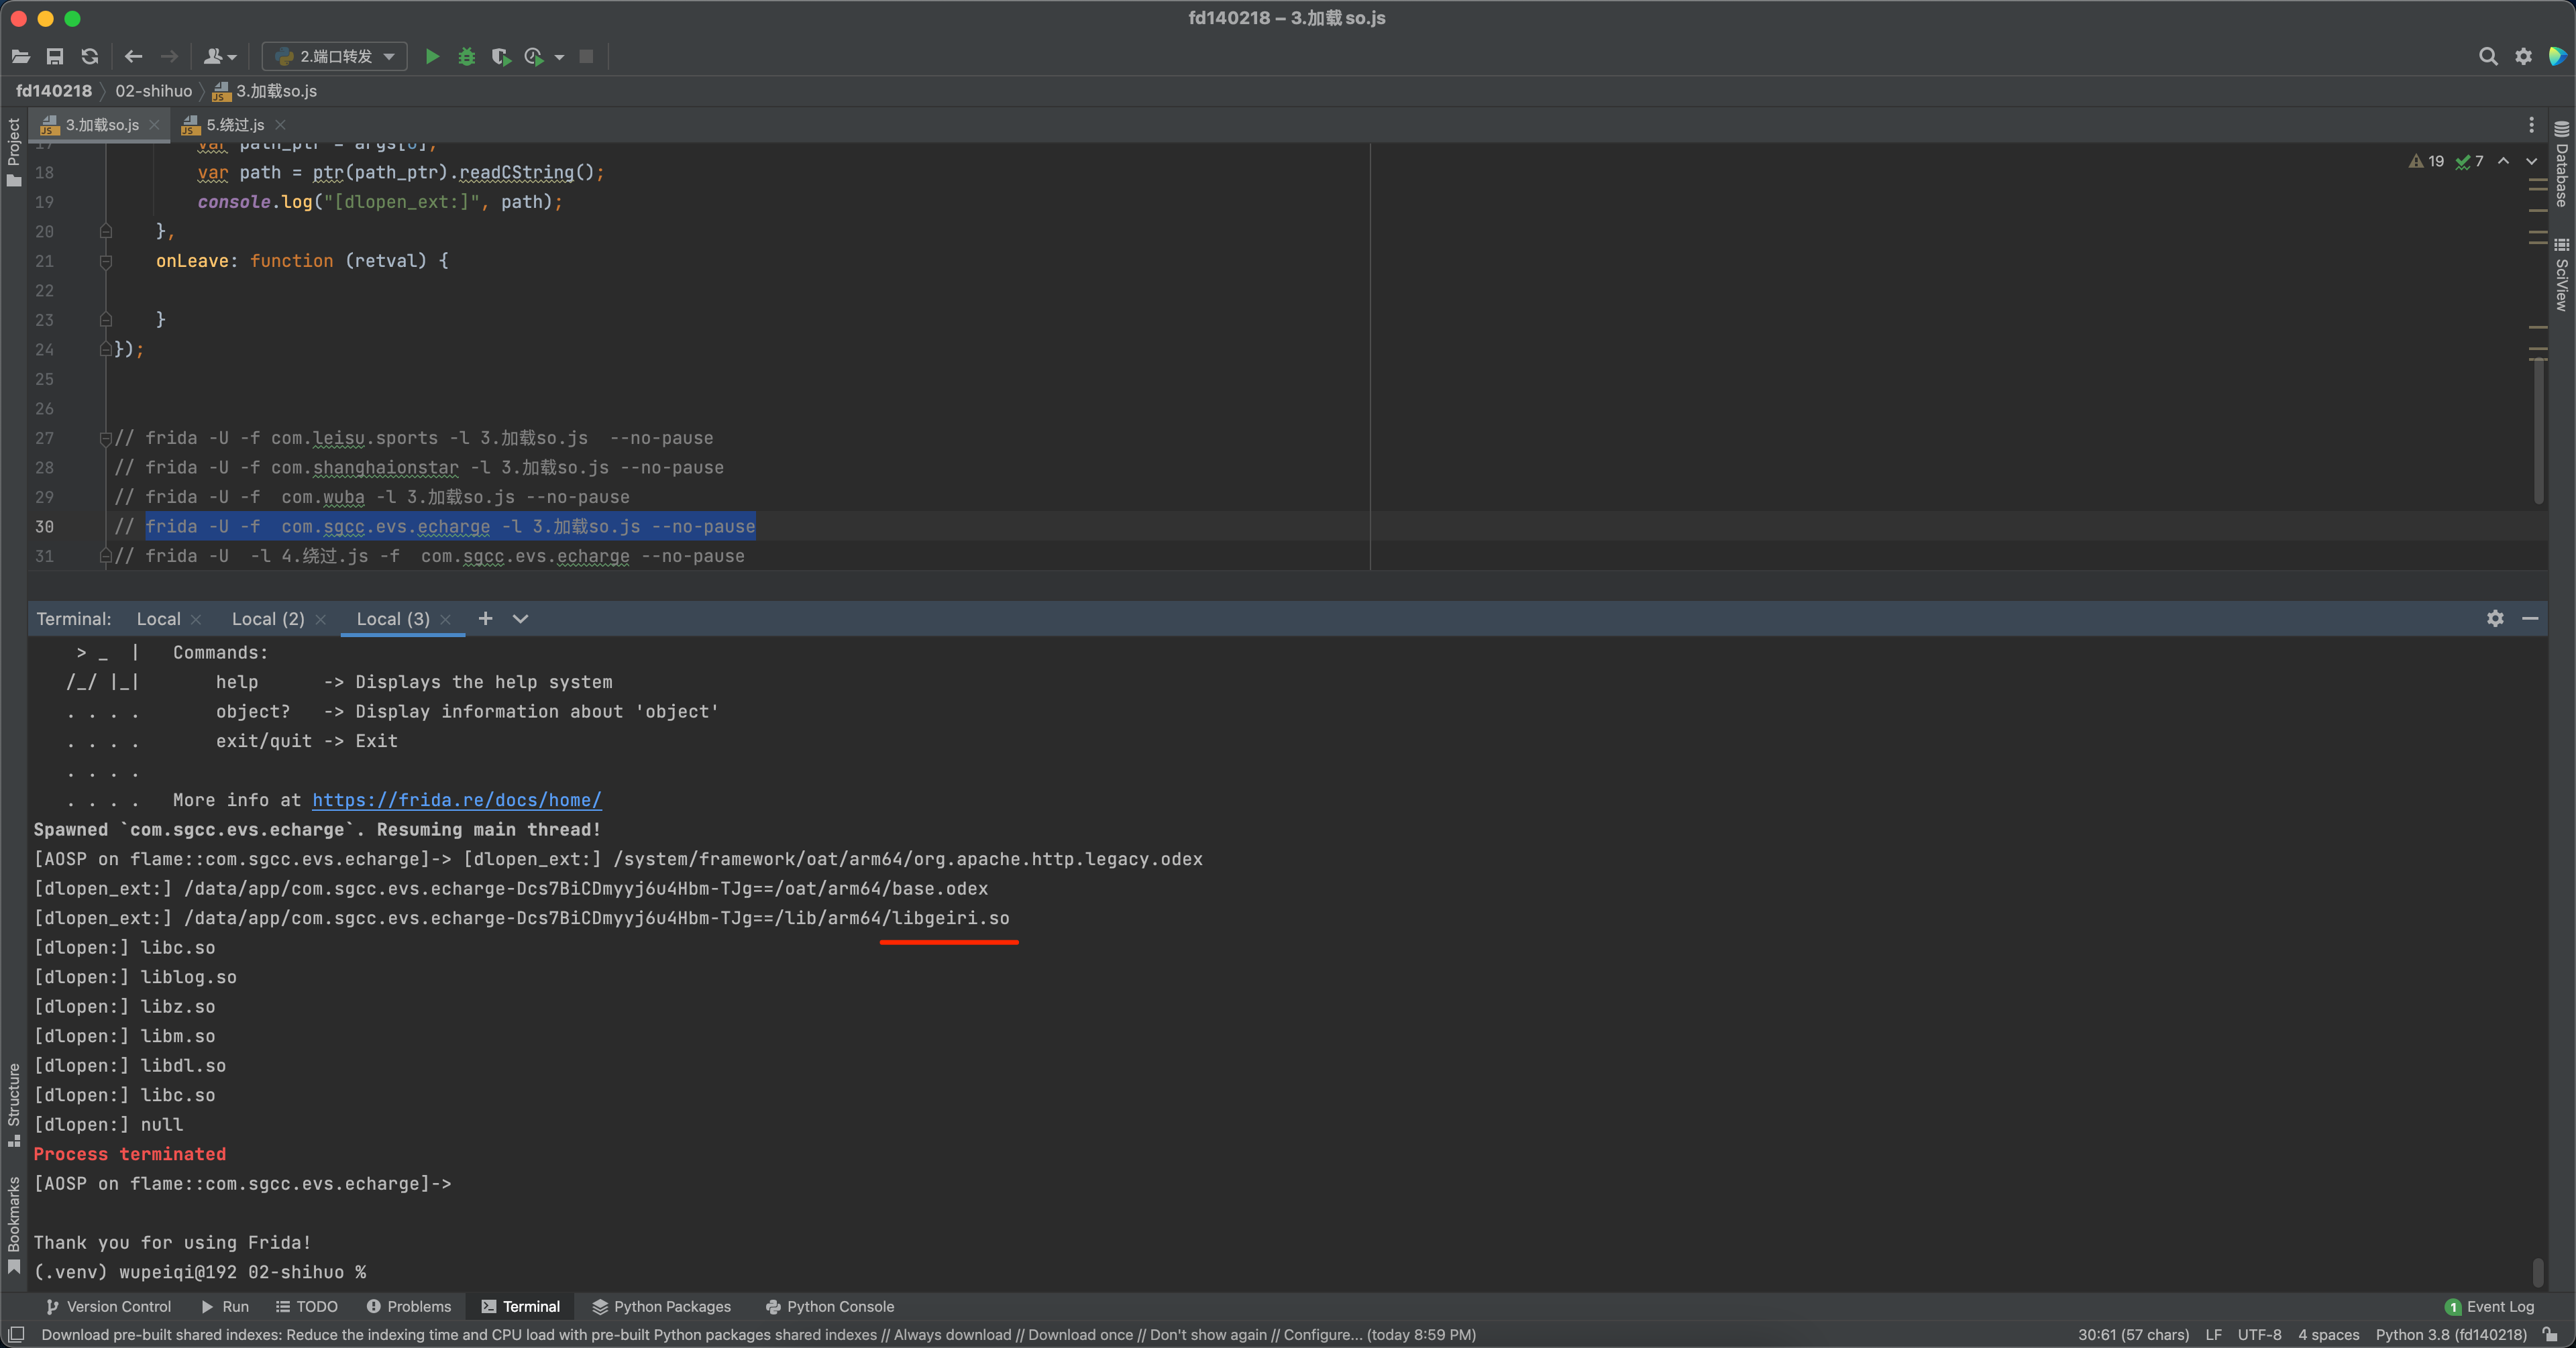The height and width of the screenshot is (1348, 2576).
Task: Navigate forward with the right arrow icon
Action: click(170, 57)
